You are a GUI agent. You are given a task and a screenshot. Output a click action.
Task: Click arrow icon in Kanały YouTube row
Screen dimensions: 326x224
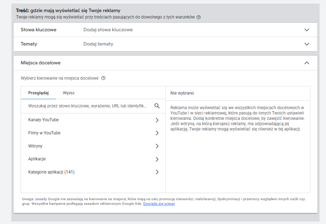(157, 120)
